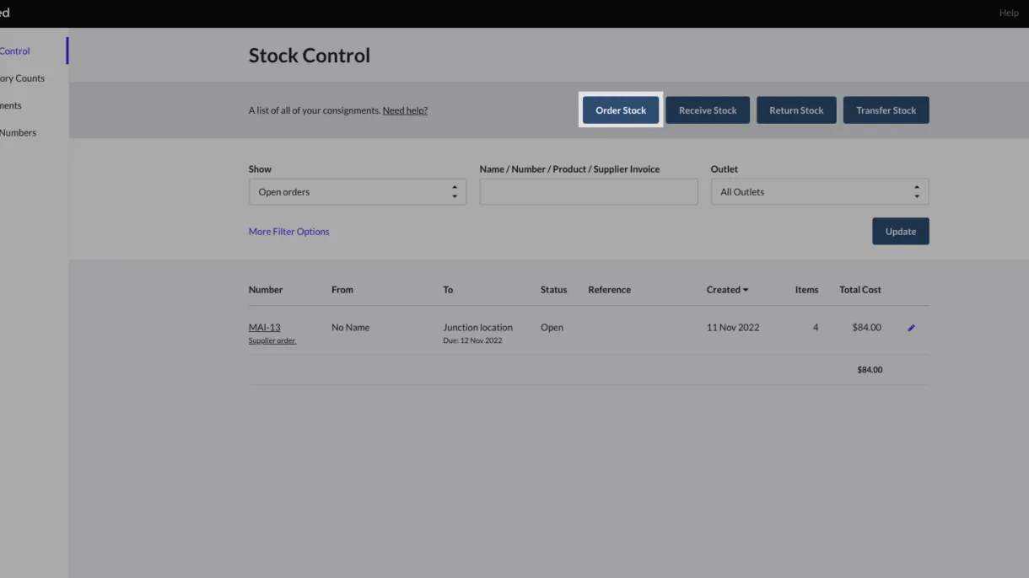Click the Number column header
Viewport: 1029px width, 578px height.
point(265,290)
